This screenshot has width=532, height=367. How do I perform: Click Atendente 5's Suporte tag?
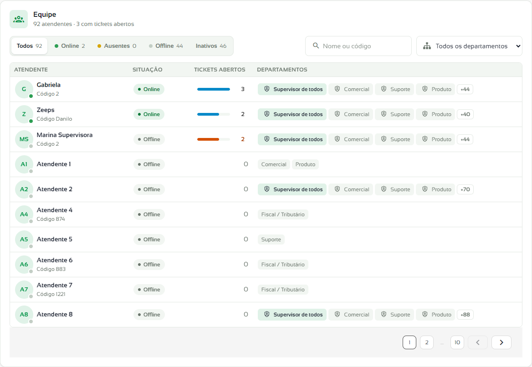(271, 240)
